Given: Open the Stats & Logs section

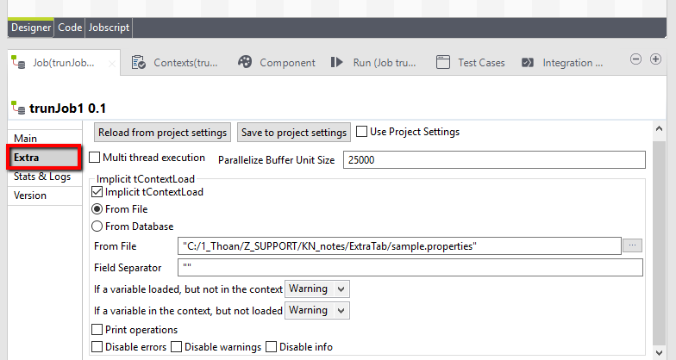Looking at the screenshot, I should pos(42,177).
